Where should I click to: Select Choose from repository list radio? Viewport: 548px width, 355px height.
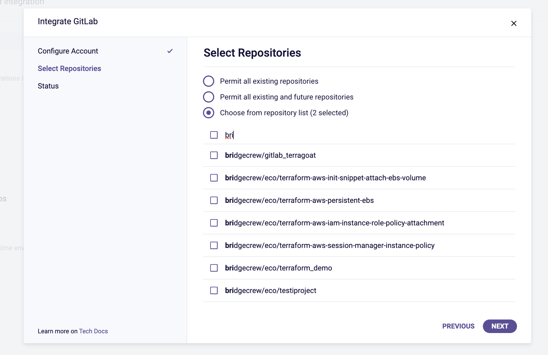click(209, 113)
